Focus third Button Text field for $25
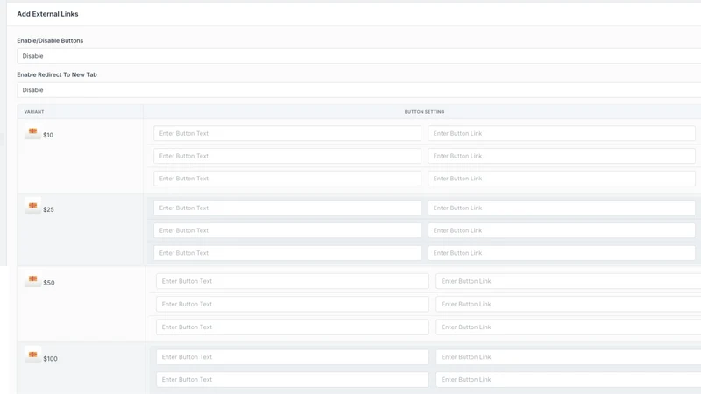 287,253
